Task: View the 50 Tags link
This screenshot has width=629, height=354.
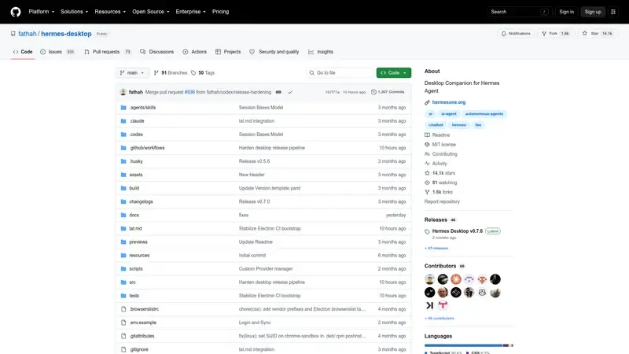Action: point(203,72)
